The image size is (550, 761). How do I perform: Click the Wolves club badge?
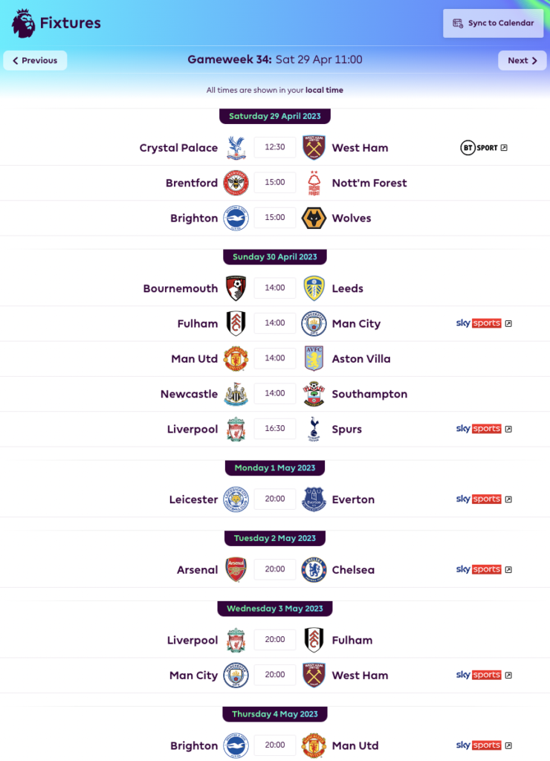[x=314, y=218]
